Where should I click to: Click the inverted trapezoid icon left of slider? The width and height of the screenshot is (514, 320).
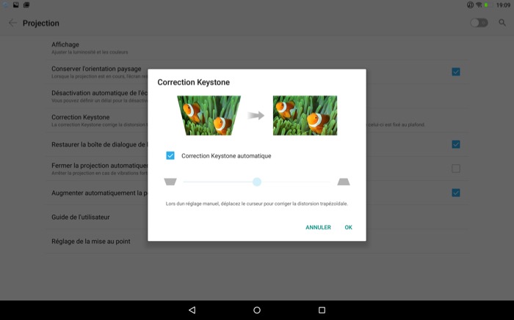(x=170, y=182)
